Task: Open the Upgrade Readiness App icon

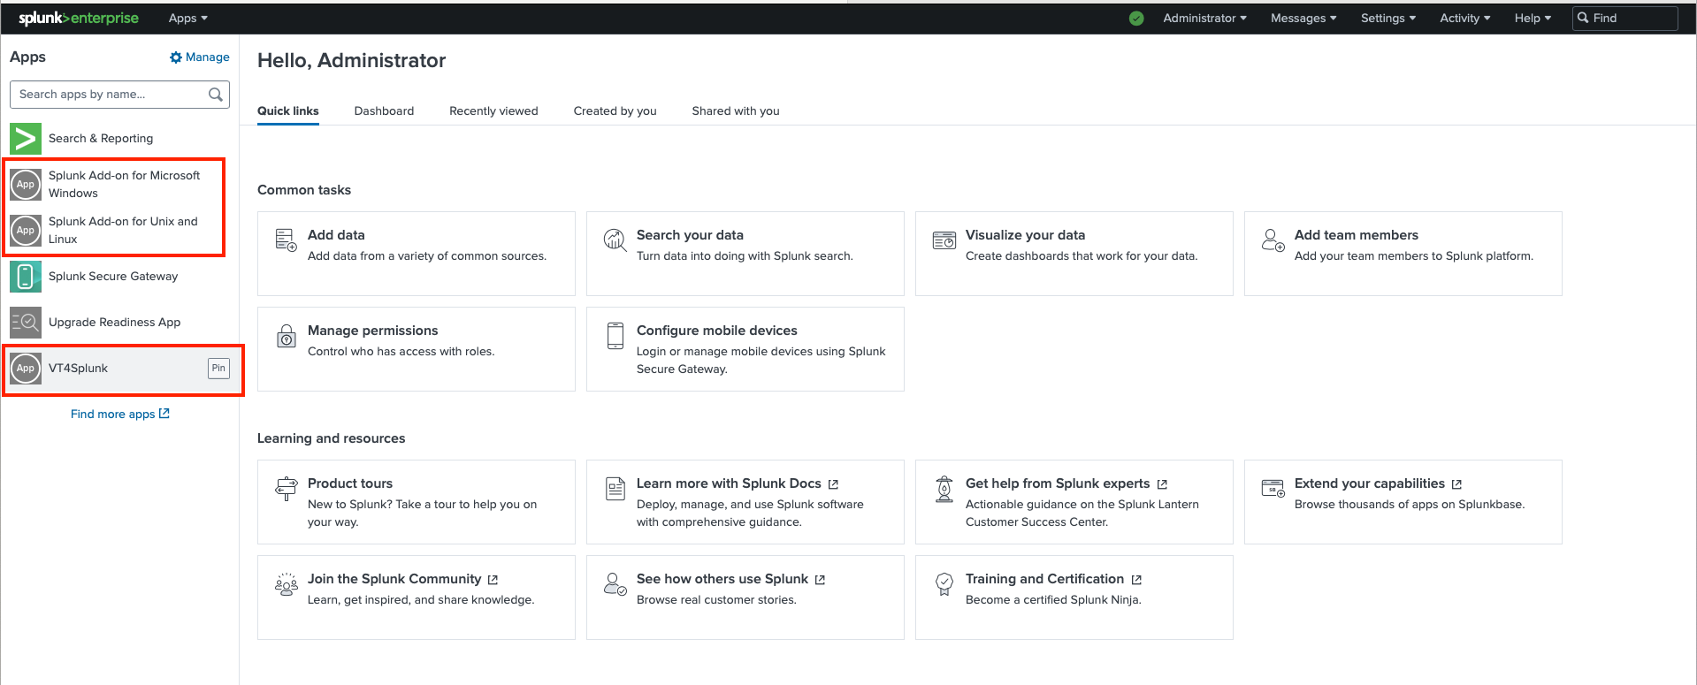Action: tap(26, 323)
